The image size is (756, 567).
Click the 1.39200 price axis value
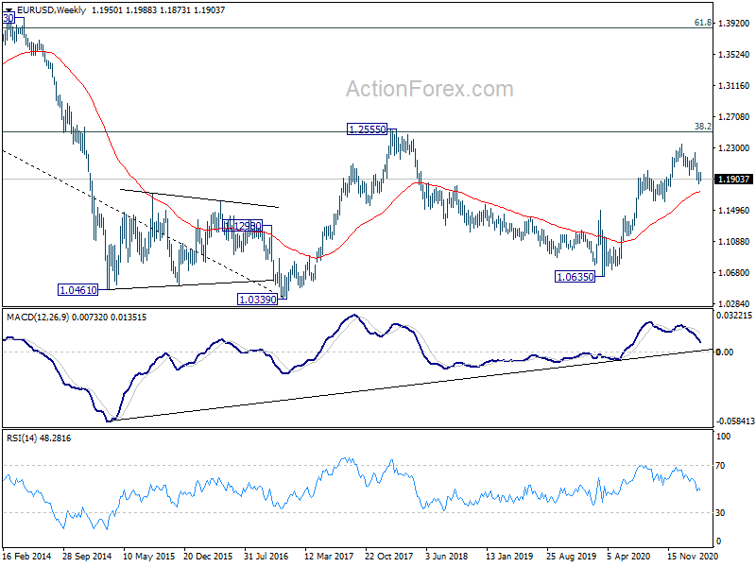click(x=734, y=23)
